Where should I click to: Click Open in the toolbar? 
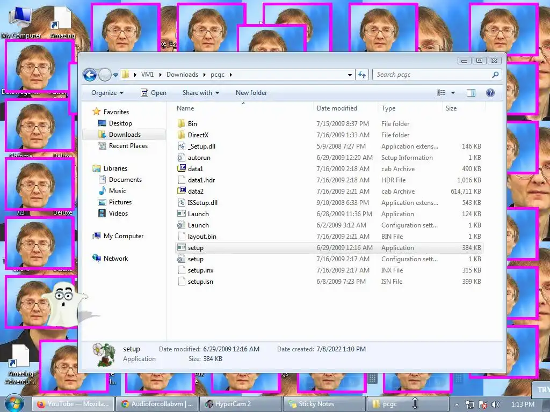pos(153,93)
